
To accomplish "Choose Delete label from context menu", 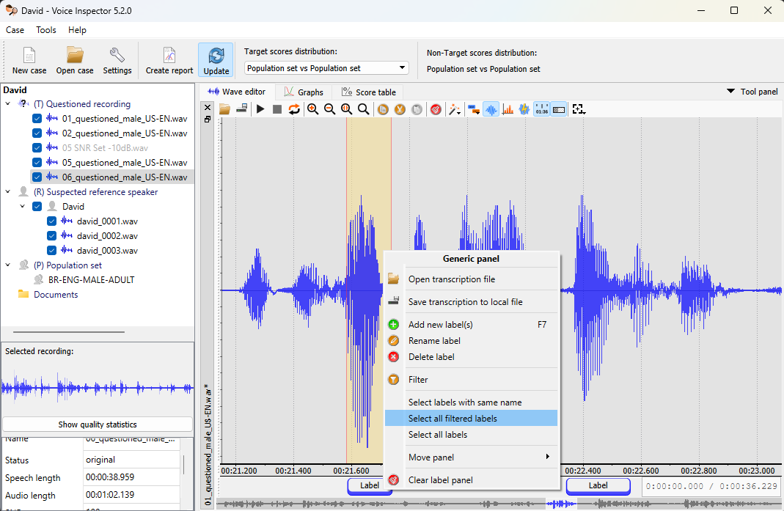I will [x=471, y=357].
